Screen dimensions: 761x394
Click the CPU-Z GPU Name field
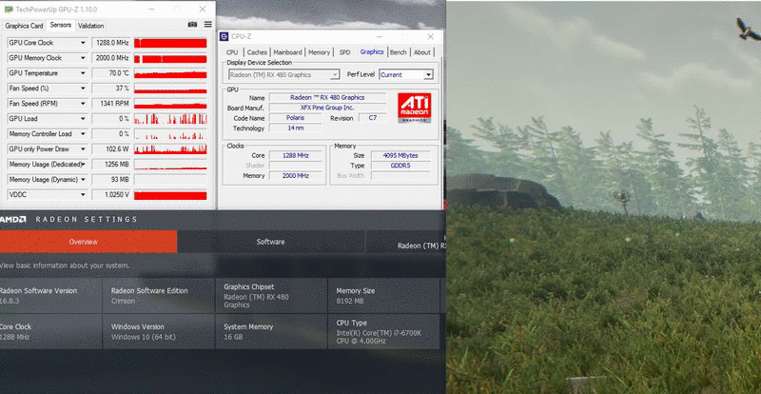tap(327, 98)
